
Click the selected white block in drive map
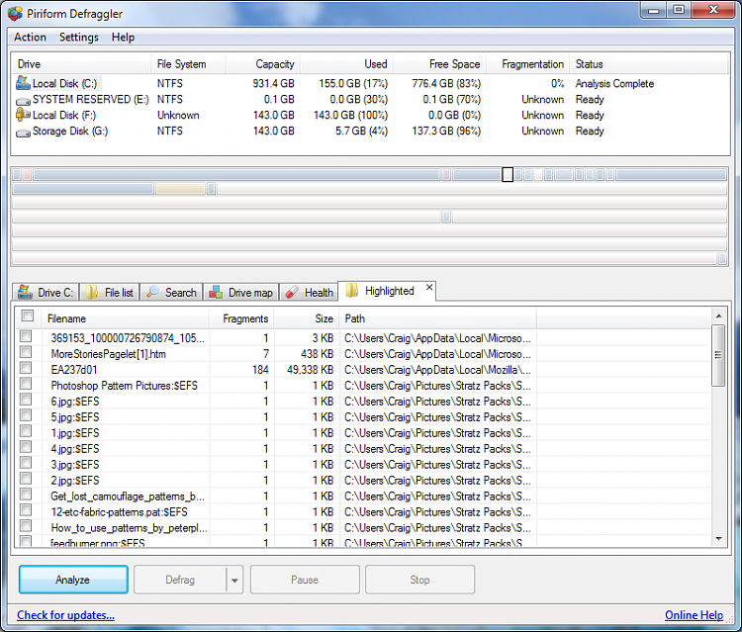pos(508,174)
